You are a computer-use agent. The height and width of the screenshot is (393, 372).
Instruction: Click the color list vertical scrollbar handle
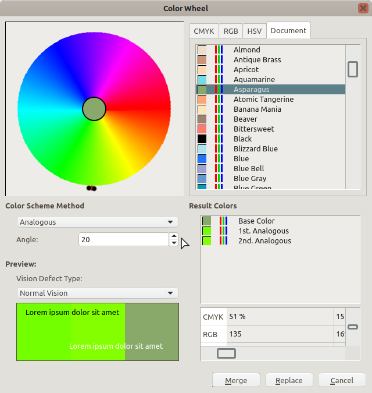352,69
